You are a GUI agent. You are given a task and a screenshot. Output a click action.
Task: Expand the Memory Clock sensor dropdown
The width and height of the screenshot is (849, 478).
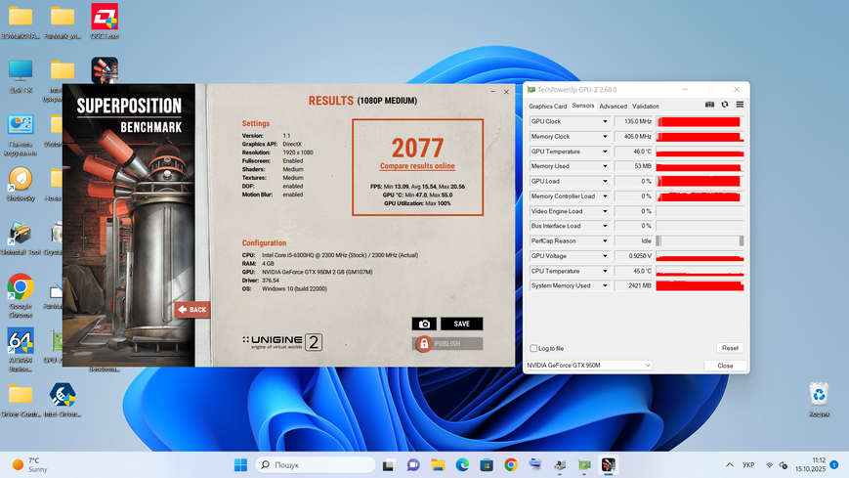coord(605,137)
